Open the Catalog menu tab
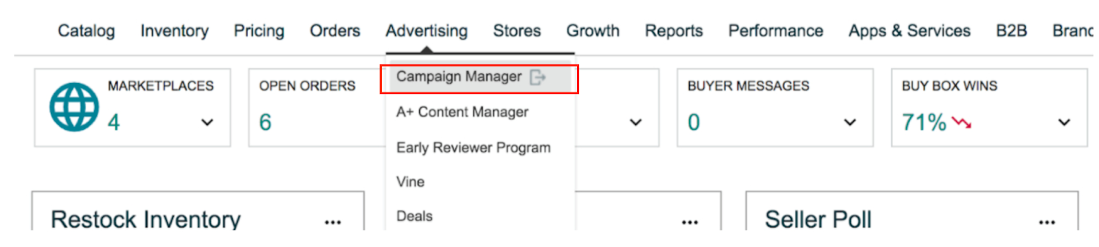The image size is (1099, 247). click(x=87, y=31)
